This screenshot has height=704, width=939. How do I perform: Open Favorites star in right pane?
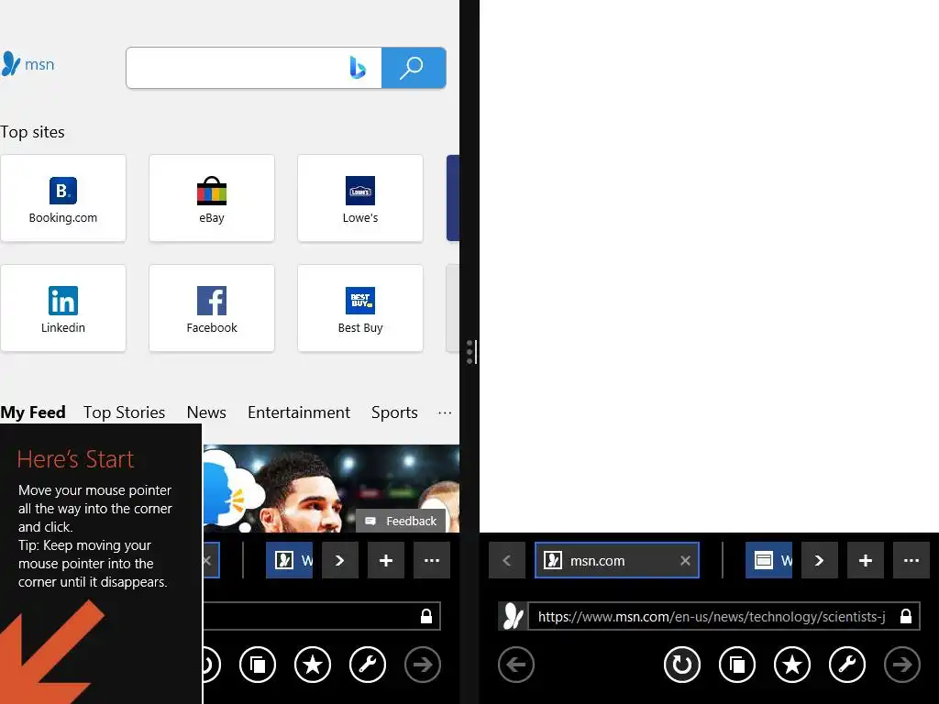792,665
